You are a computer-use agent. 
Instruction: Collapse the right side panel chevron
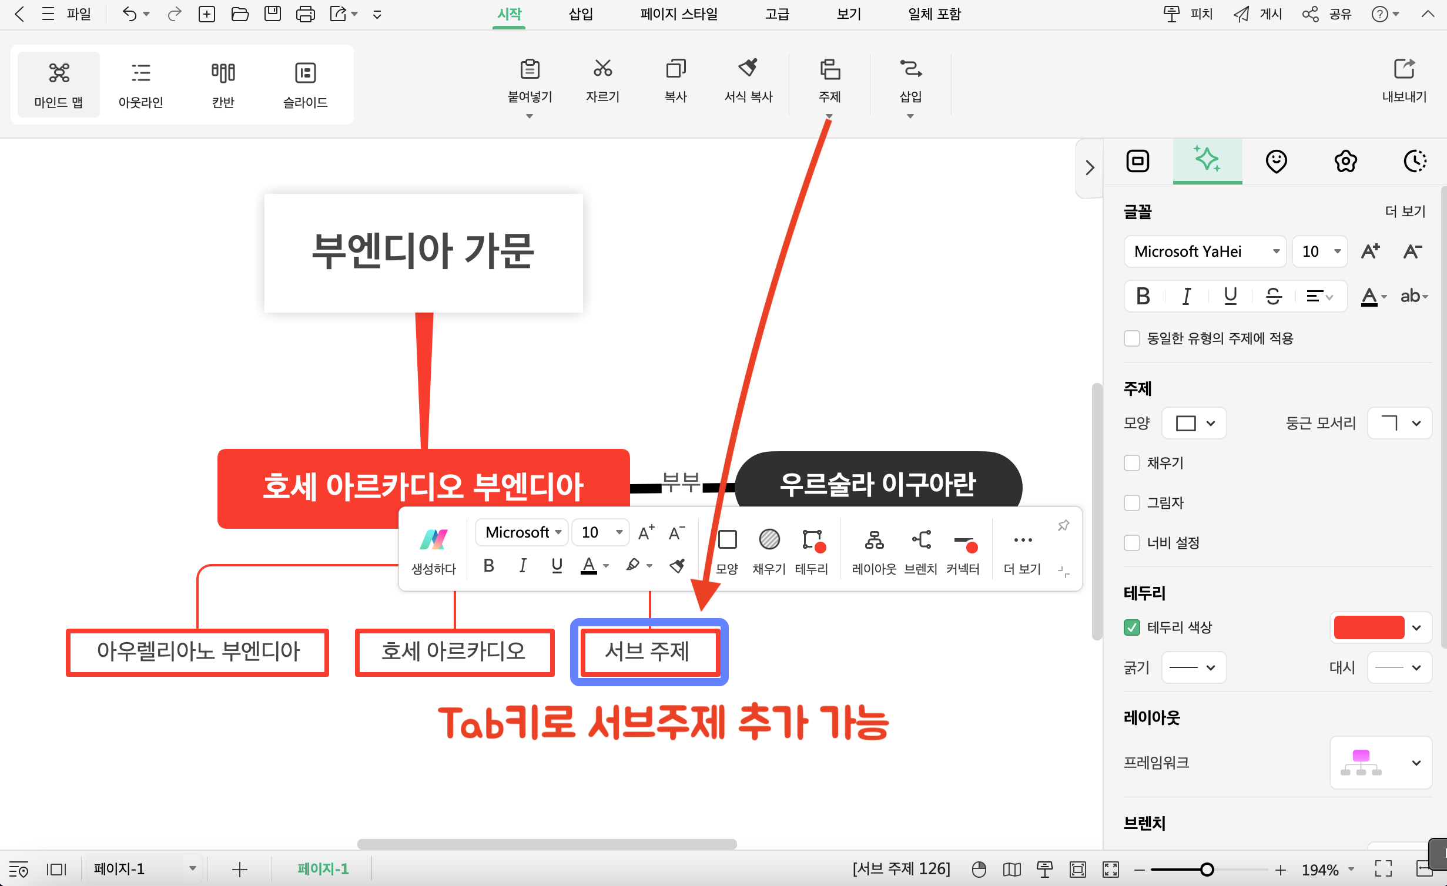click(x=1090, y=168)
